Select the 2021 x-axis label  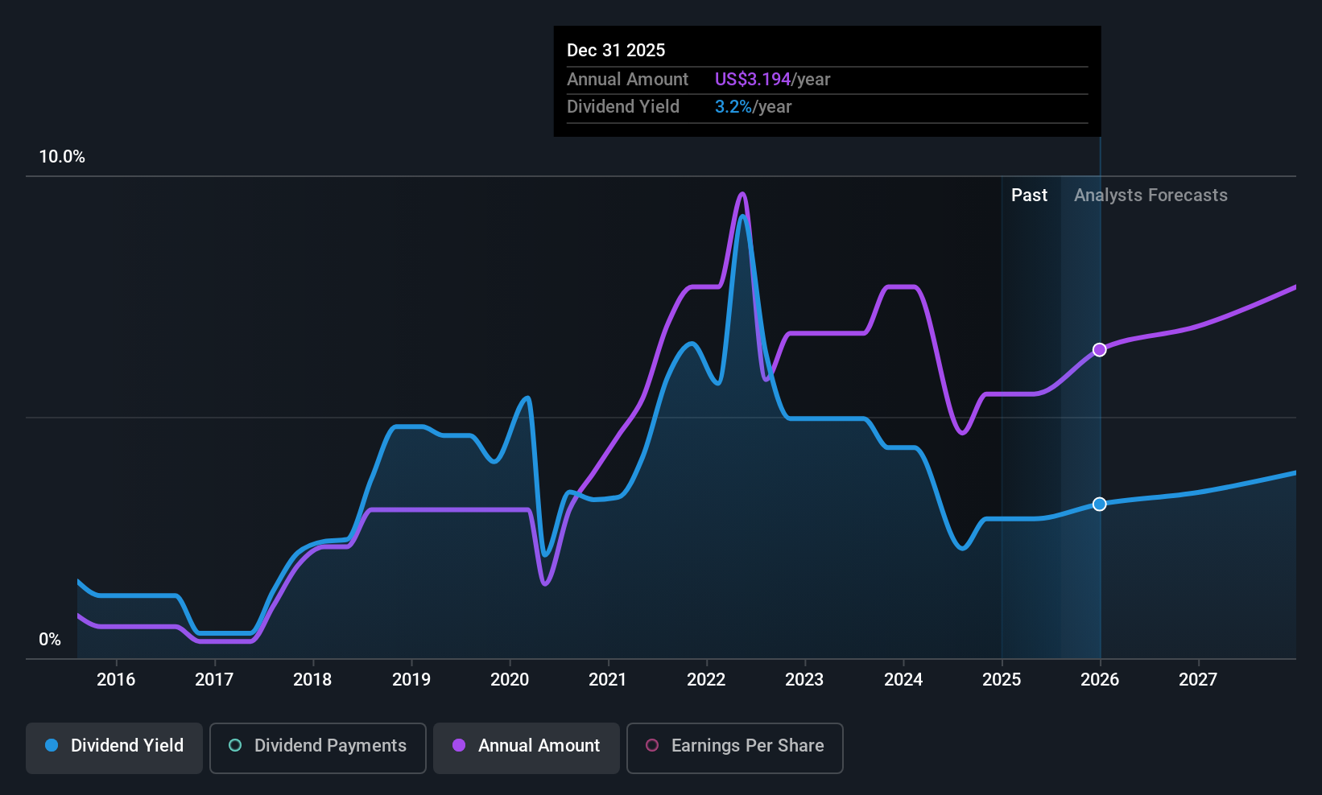(x=608, y=679)
